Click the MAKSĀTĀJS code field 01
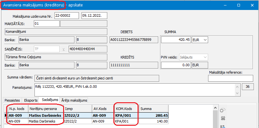This screenshot has height=128, width=259. (x=47, y=23)
